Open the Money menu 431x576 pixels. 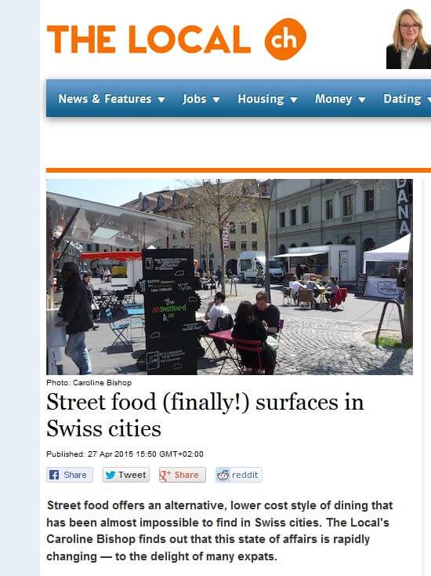[340, 98]
